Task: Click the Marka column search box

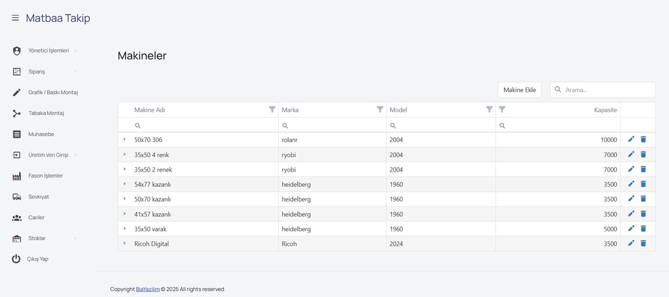Action: [332, 125]
